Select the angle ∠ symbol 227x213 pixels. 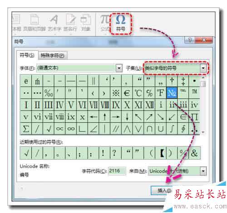[x=94, y=129]
